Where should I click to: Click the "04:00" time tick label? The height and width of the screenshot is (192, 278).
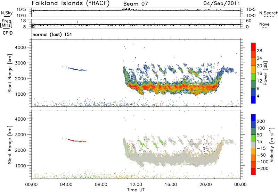click(66, 185)
